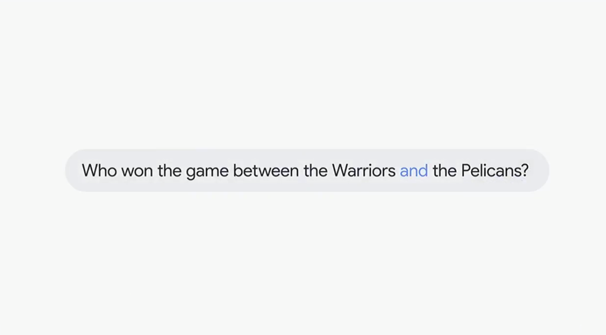Viewport: 606px width, 335px height.
Task: Click the word "Warriors" in the query
Action: pyautogui.click(x=363, y=171)
